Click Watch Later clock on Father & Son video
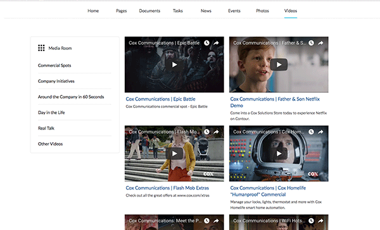Viewport: 380px width, 230px height. [x=311, y=43]
